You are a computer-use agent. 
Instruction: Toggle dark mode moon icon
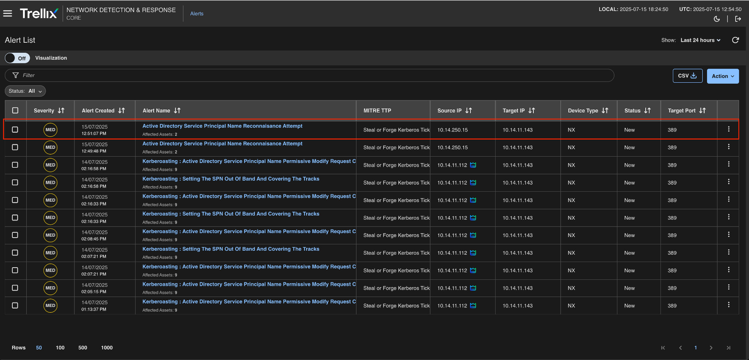tap(717, 19)
